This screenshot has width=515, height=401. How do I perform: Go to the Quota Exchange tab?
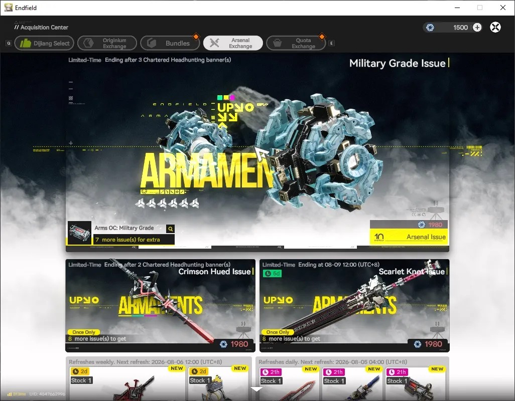pos(296,43)
